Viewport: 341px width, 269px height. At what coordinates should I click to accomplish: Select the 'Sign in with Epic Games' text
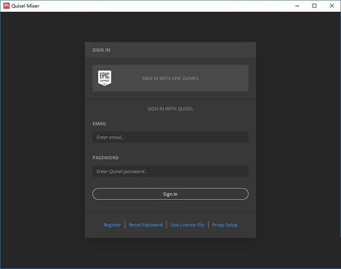pos(170,78)
